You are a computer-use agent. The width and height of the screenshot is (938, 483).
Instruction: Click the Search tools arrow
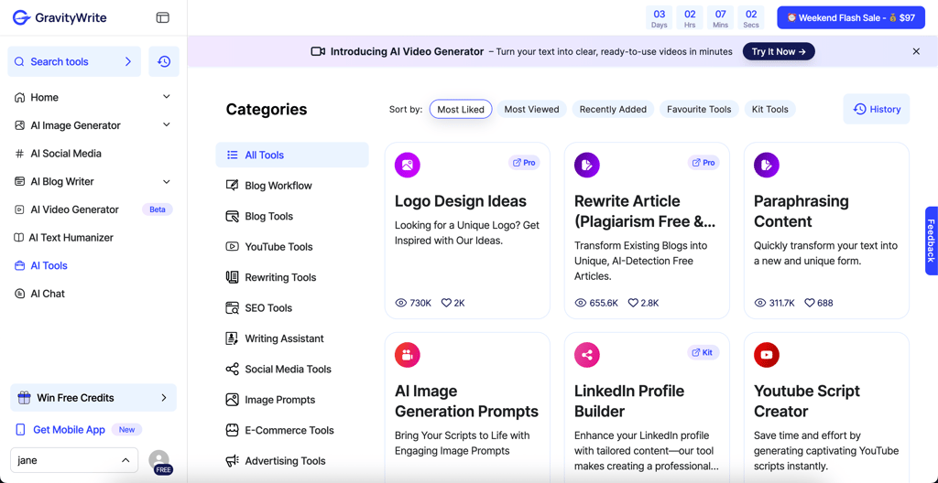click(x=128, y=61)
